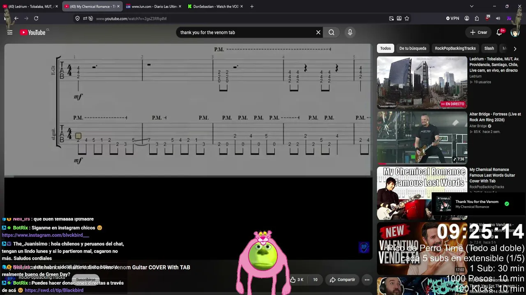Close the www.lun.com tab
This screenshot has width=526, height=295.
(x=180, y=7)
